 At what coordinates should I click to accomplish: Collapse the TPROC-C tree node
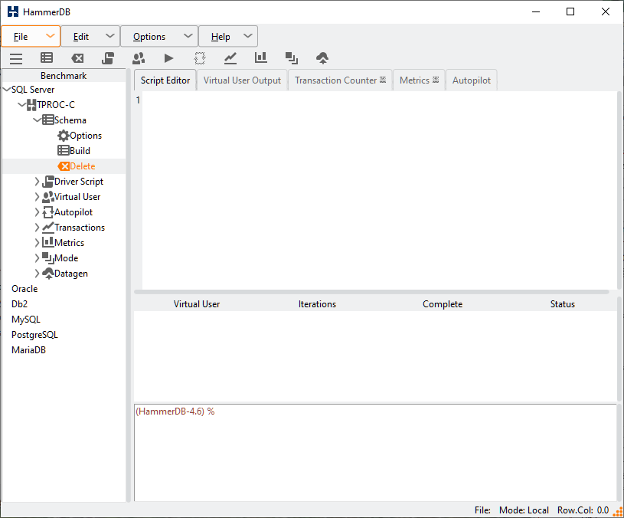(x=22, y=105)
